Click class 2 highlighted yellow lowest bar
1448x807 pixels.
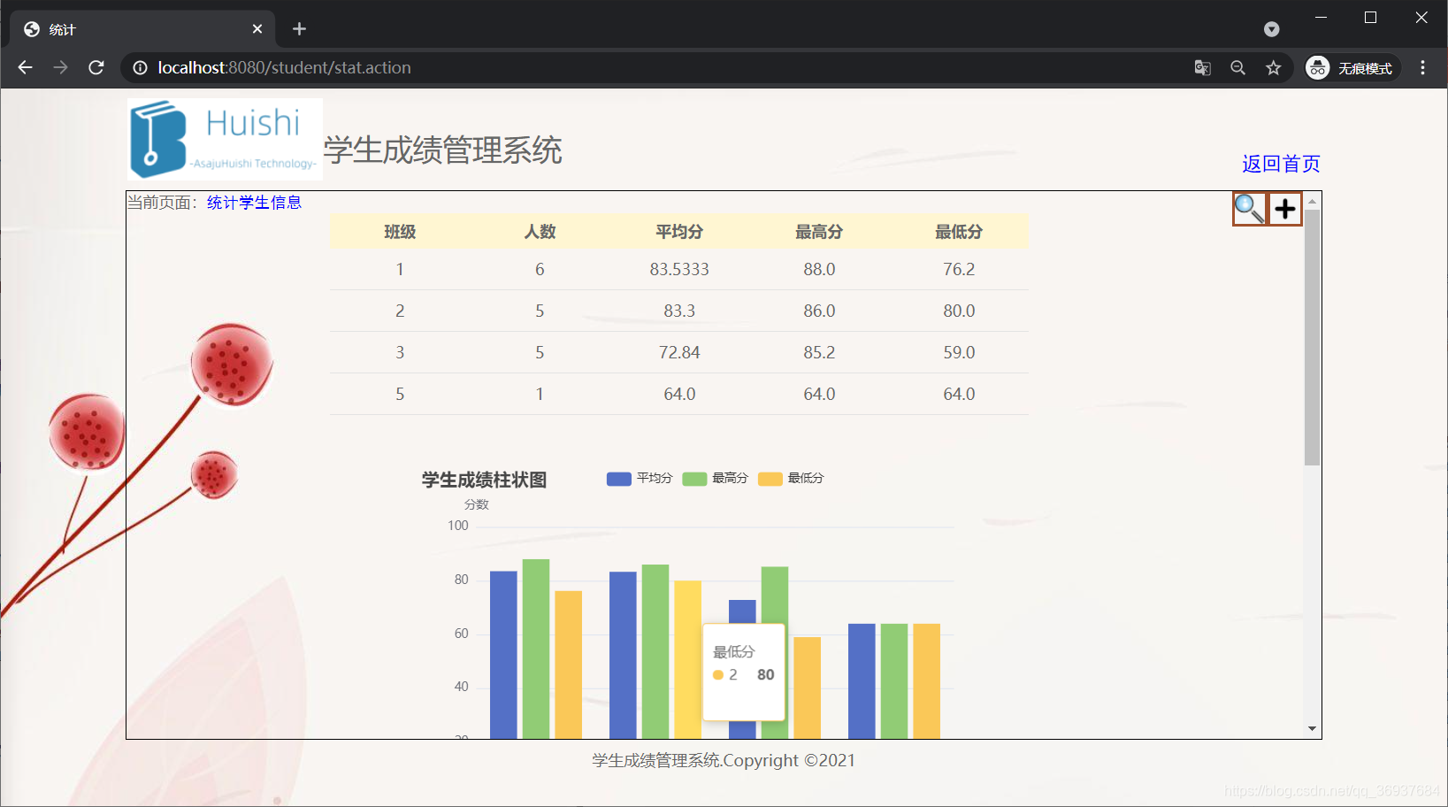[687, 659]
